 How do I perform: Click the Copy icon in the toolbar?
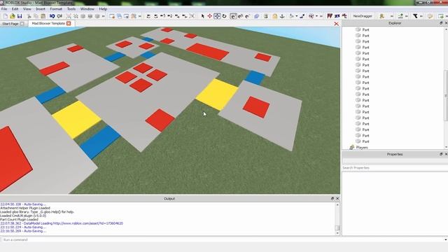(36, 16)
